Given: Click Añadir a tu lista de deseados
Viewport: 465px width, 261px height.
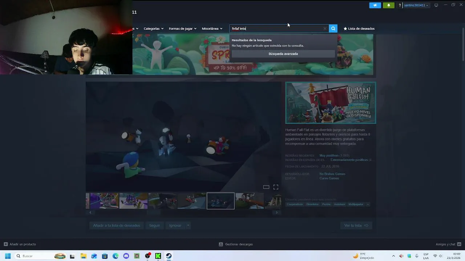Looking at the screenshot, I should (x=116, y=225).
